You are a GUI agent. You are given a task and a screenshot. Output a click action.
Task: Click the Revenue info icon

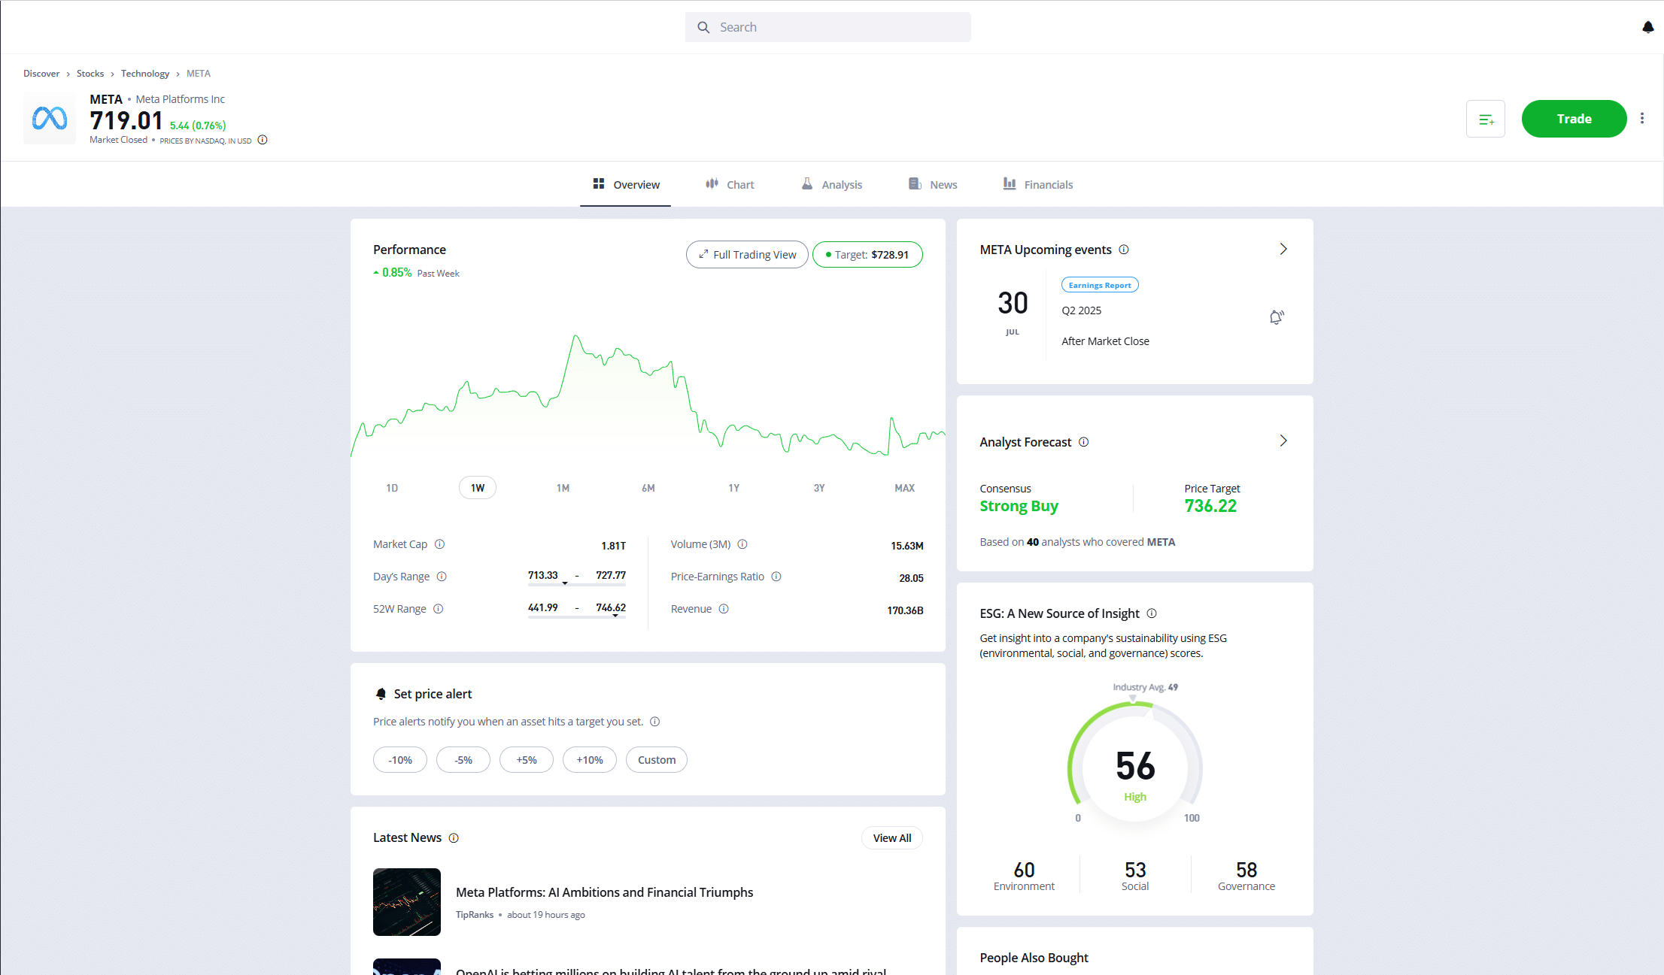pyautogui.click(x=724, y=609)
